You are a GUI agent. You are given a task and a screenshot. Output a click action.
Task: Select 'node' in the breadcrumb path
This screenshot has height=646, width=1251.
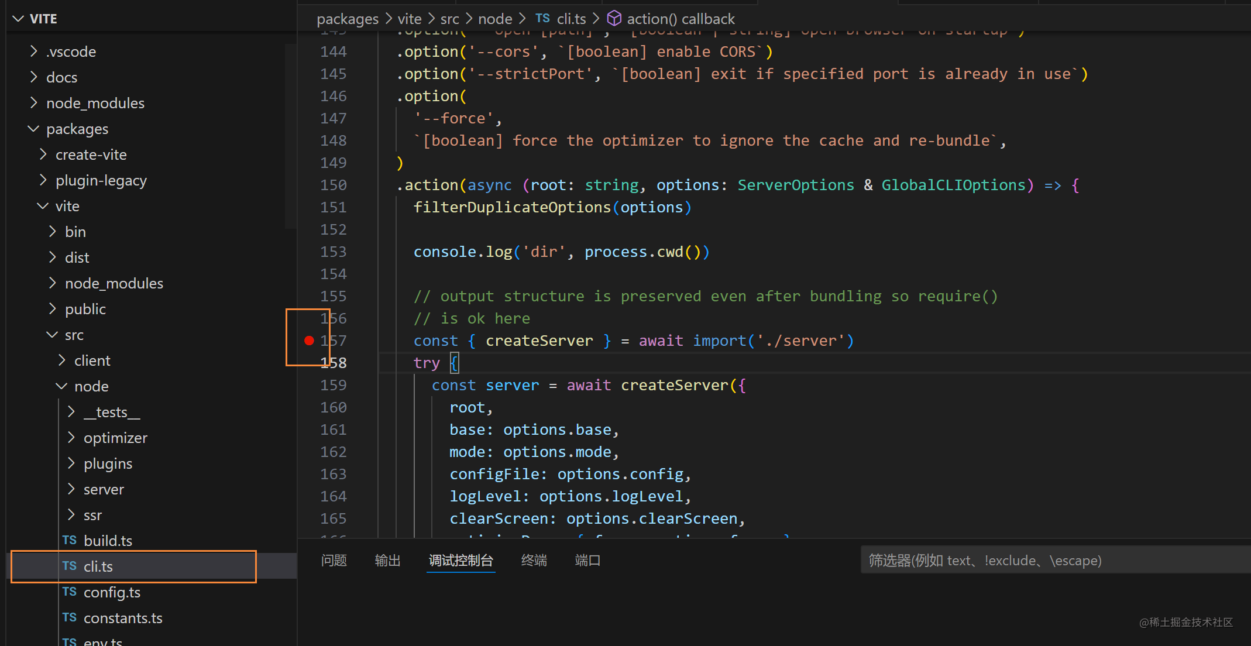tap(495, 19)
